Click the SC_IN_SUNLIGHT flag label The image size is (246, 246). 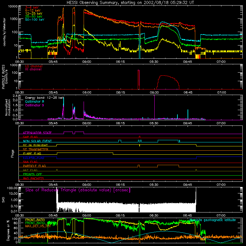pyautogui.click(x=35, y=145)
